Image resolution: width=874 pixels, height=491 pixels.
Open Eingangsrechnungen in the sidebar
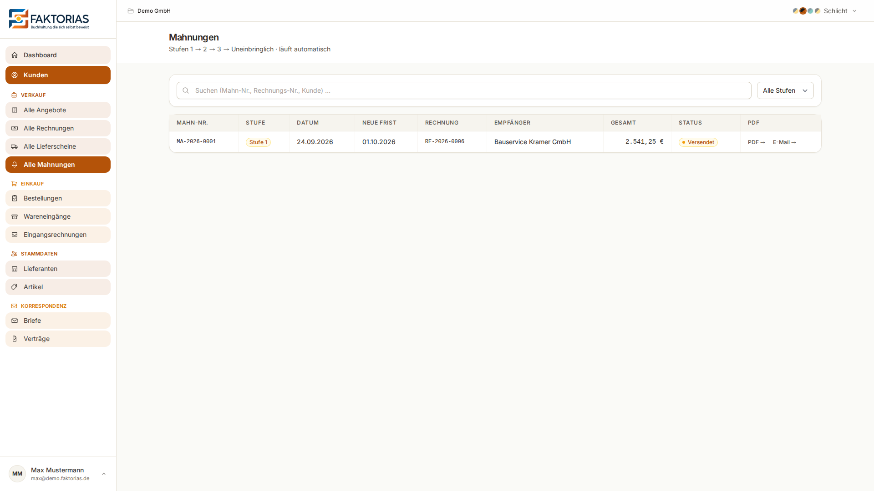pyautogui.click(x=58, y=235)
